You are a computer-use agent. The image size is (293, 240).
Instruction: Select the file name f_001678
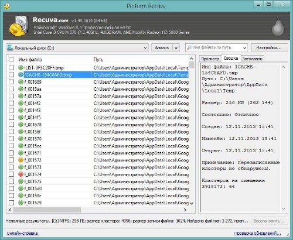coord(33,125)
